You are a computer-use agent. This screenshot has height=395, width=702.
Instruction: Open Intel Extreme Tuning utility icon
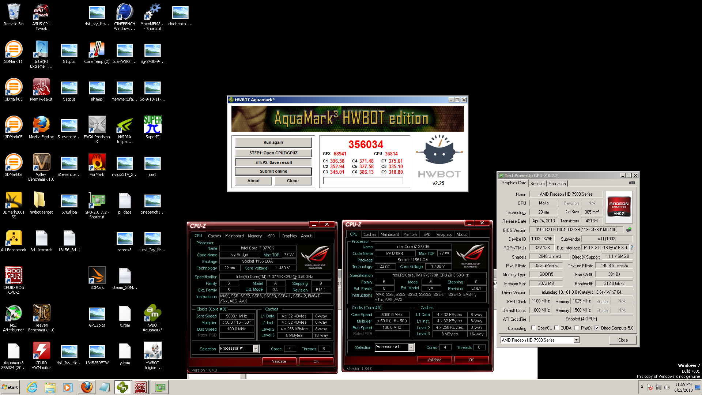tap(41, 54)
